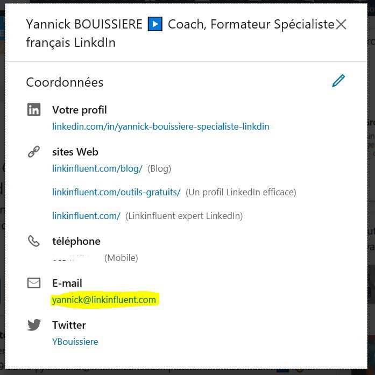Open the linkinfluent.com/outils-gratuits/ link
375x375 pixels.
pyautogui.click(x=116, y=192)
